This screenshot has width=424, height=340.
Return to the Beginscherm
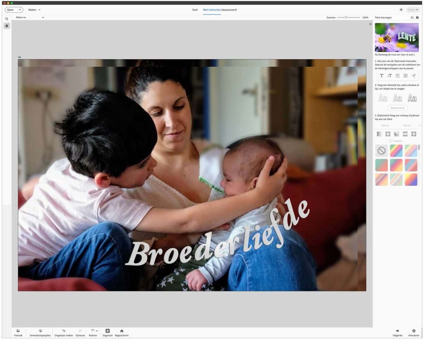[x=122, y=333]
